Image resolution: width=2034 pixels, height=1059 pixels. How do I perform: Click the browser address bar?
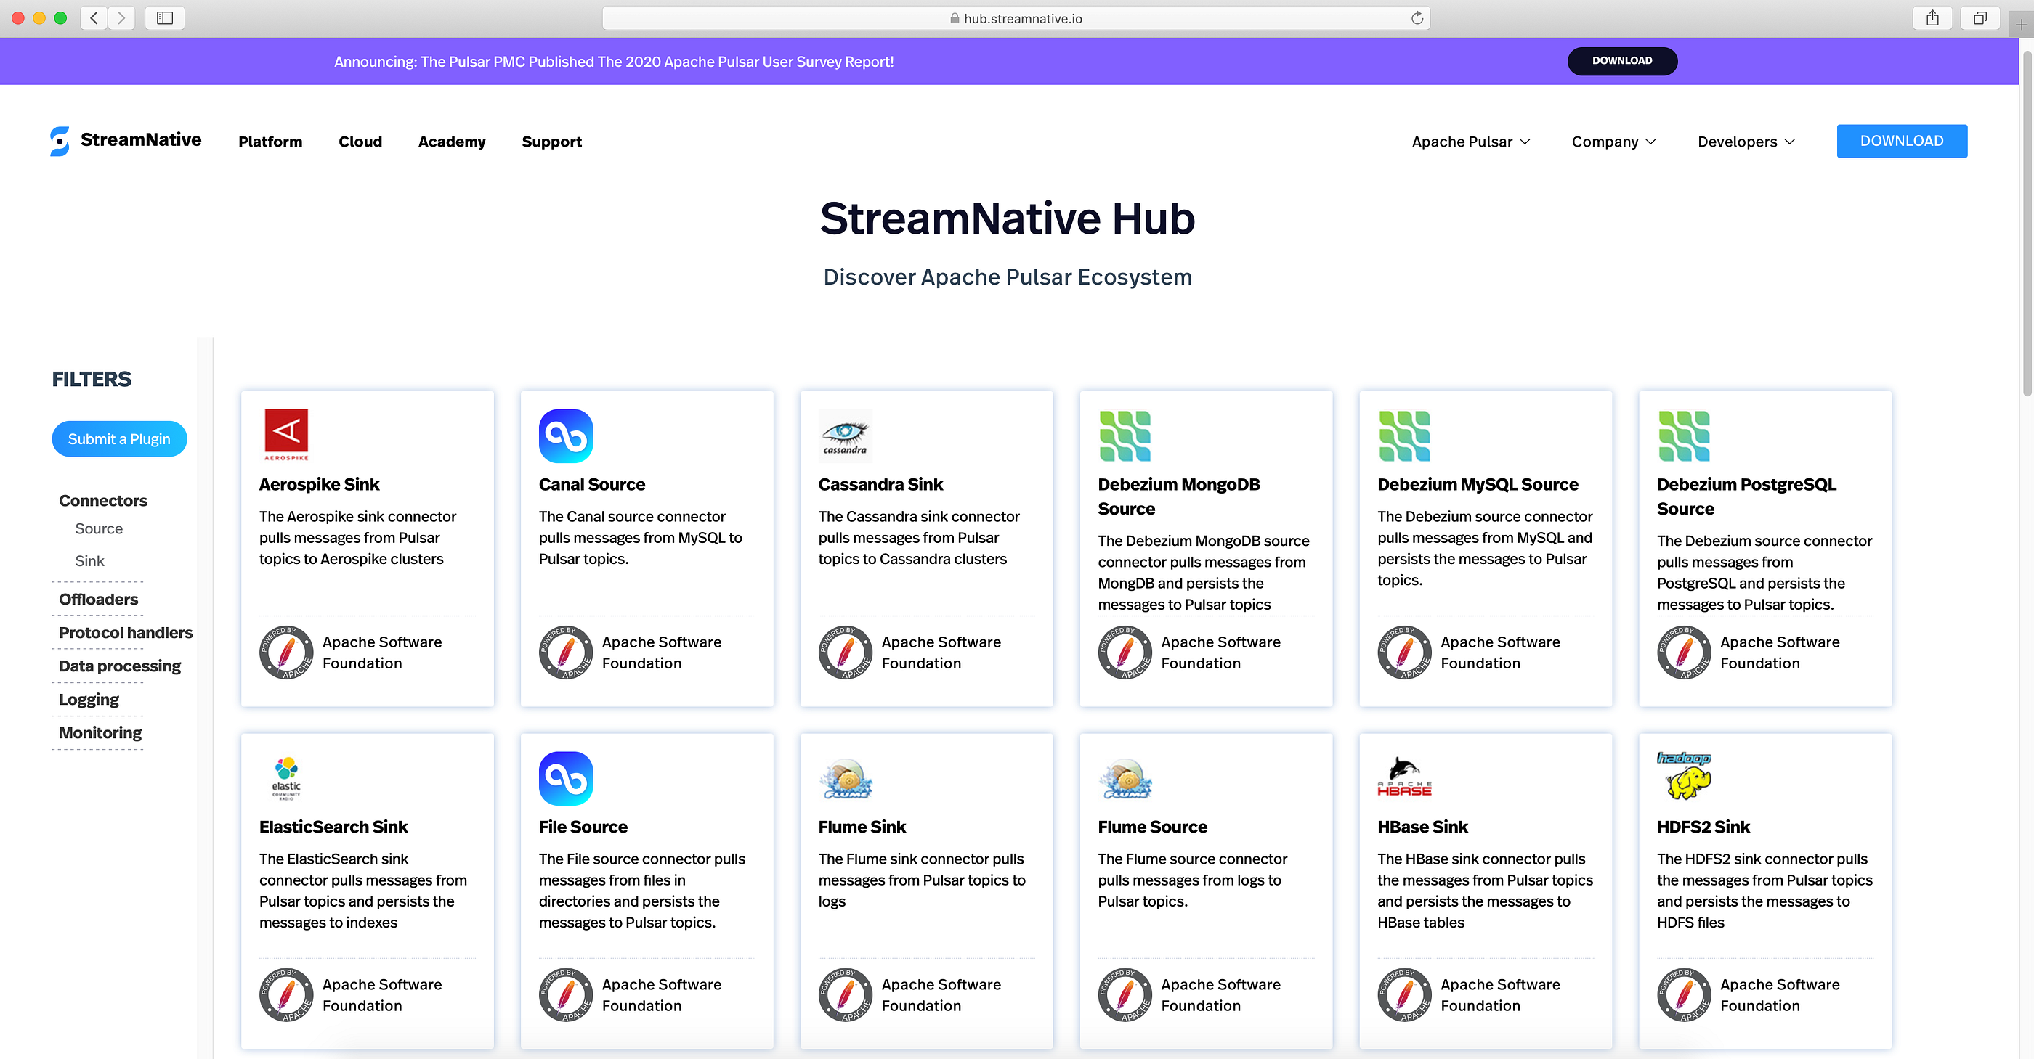(1017, 17)
